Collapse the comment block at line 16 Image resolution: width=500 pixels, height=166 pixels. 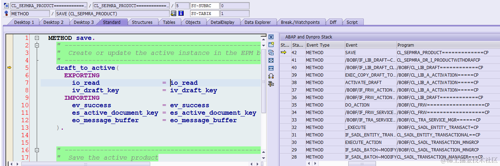tap(37, 150)
